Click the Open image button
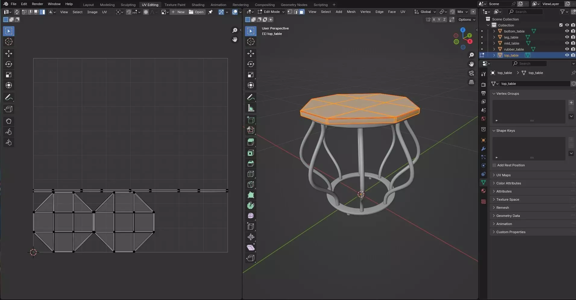The image size is (576, 300). [x=196, y=12]
